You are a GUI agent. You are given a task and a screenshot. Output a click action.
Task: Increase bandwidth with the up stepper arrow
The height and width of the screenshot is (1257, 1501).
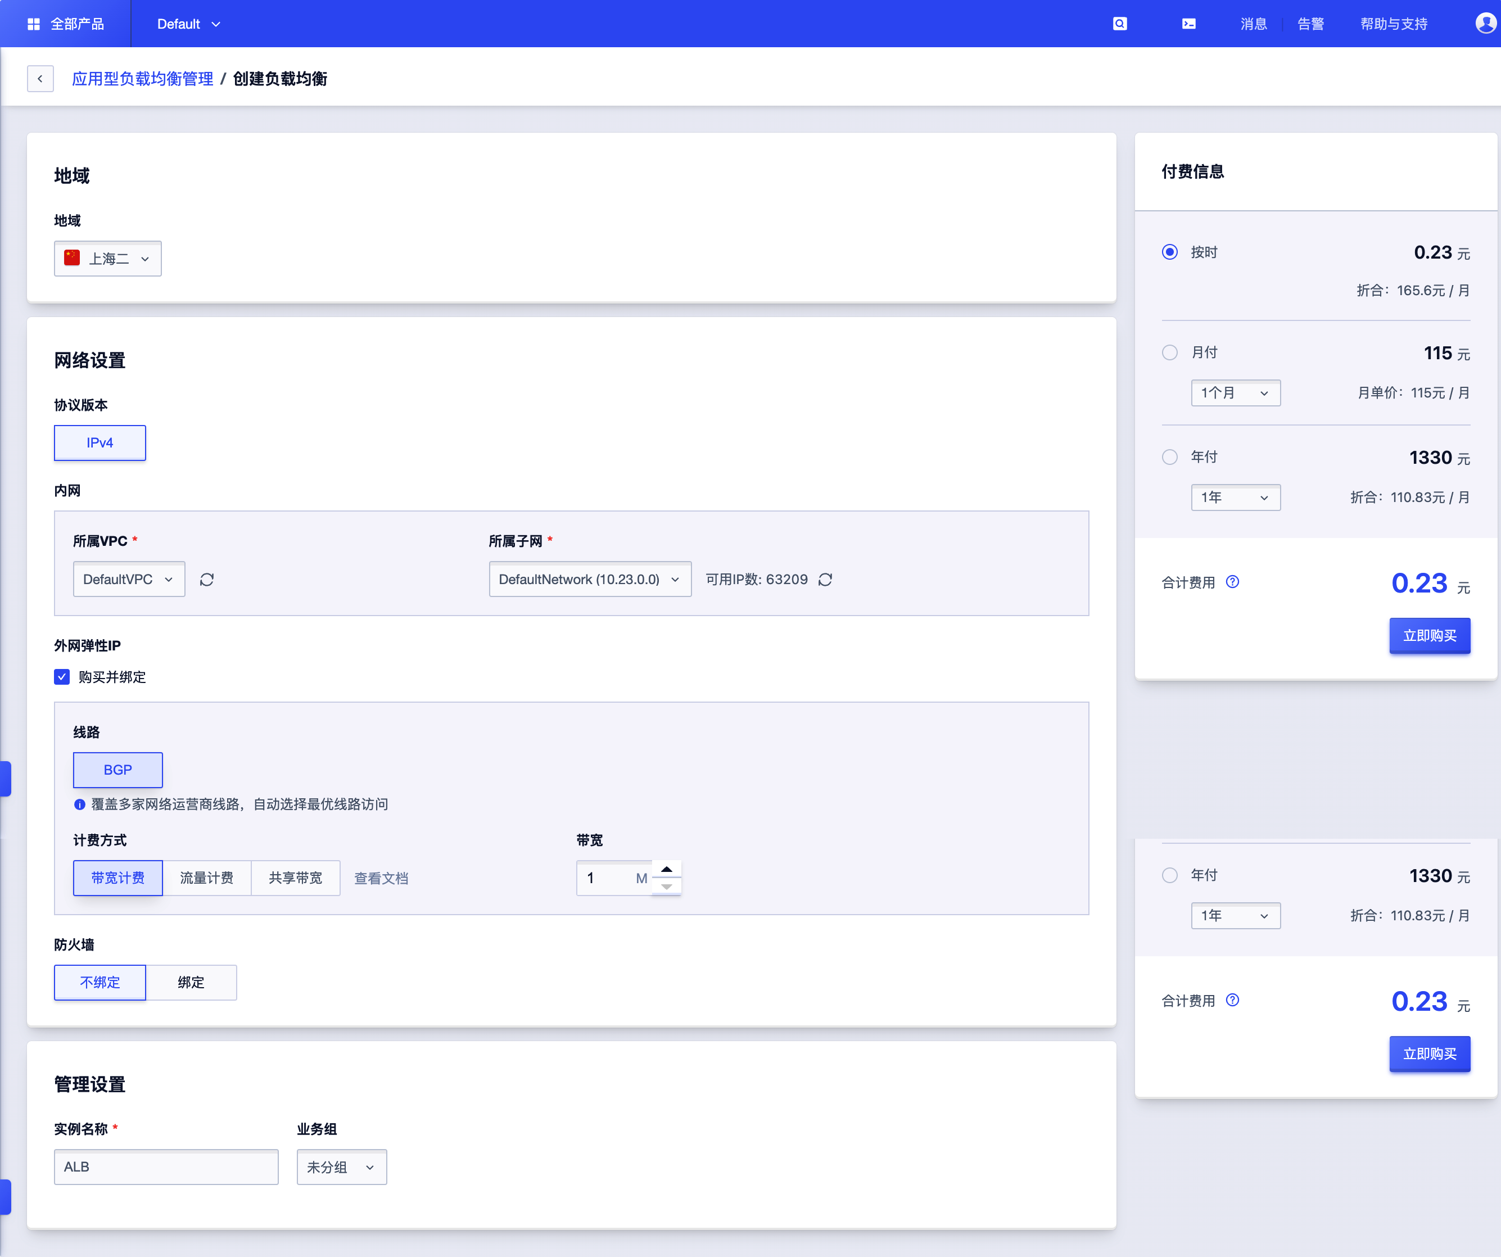pos(667,869)
